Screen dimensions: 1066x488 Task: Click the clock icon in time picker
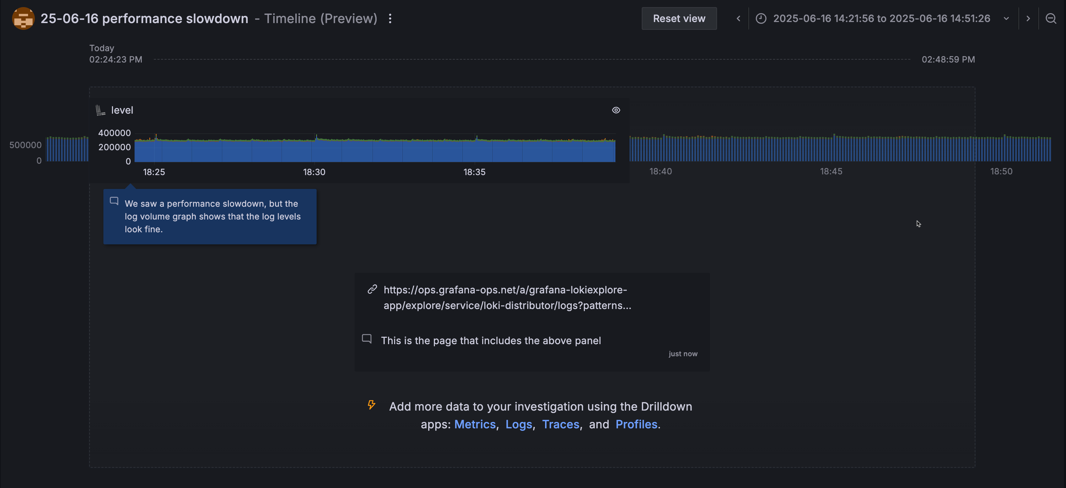coord(761,18)
